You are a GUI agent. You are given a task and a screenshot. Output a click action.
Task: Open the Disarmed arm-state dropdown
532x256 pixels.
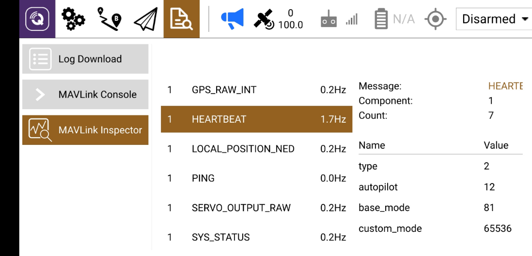[494, 19]
